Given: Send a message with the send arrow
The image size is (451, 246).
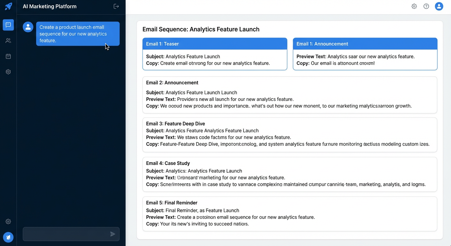Looking at the screenshot, I should 113,234.
